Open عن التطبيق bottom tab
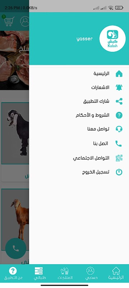129x288 pixels. [13, 273]
